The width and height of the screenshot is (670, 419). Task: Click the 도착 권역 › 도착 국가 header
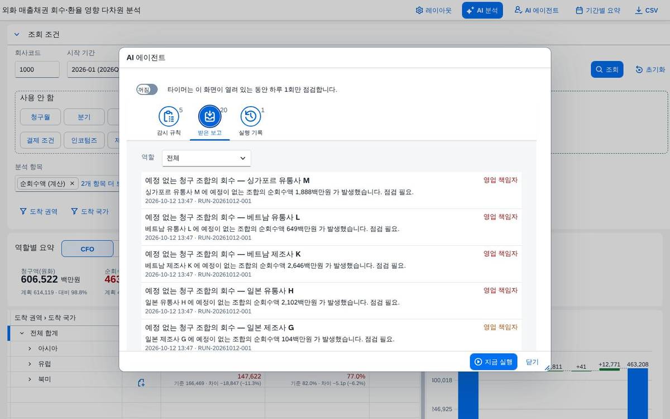[45, 318]
